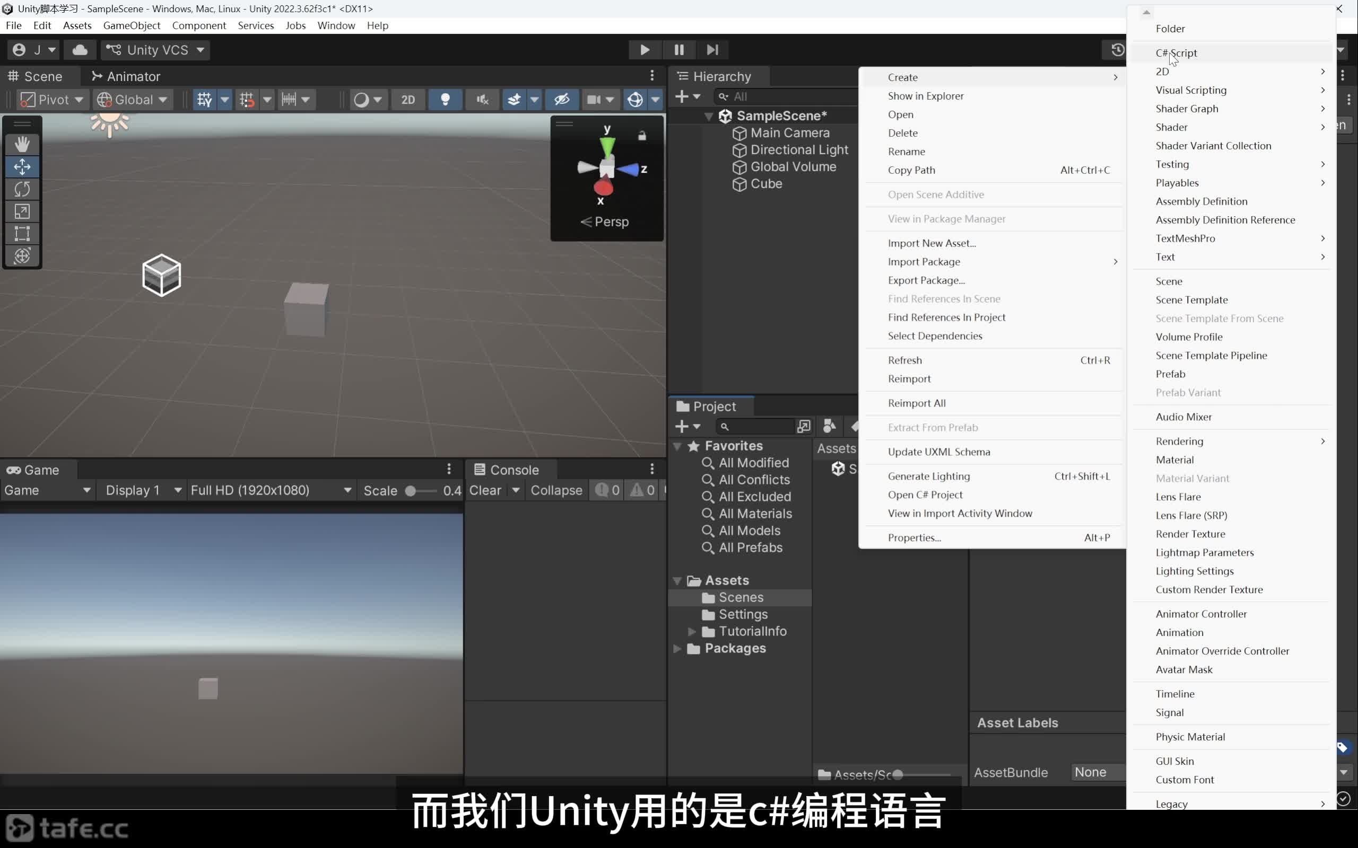
Task: Toggle console info message count filter
Action: tap(607, 490)
